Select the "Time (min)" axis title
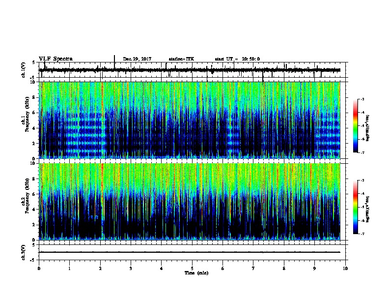Image resolution: width=389 pixels, height=301 pixels. [196, 273]
